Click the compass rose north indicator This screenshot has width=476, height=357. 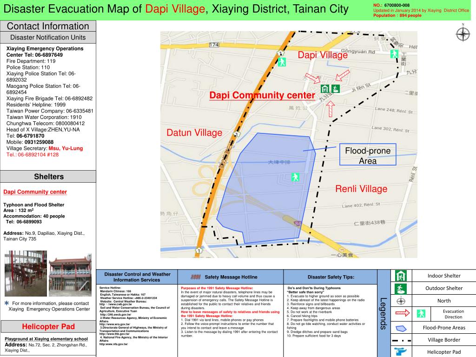[463, 33]
